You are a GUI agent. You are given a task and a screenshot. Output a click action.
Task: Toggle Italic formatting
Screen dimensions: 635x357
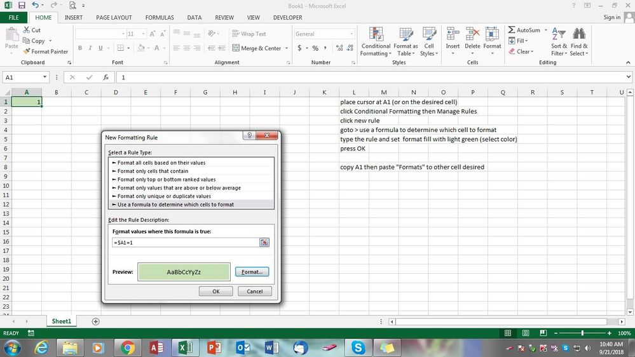[x=90, y=48]
